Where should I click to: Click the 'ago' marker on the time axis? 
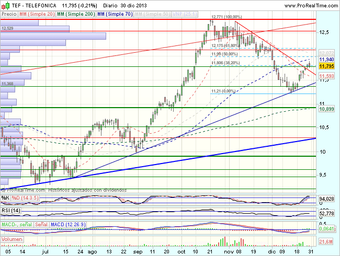92,252
